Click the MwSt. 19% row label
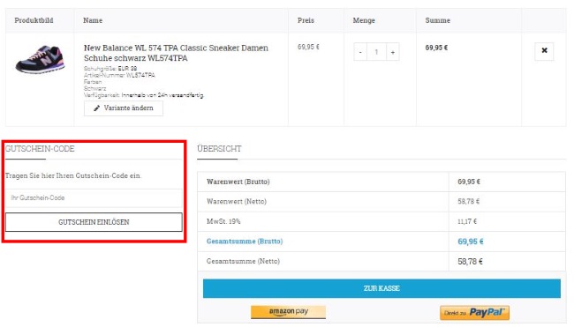 point(223,221)
